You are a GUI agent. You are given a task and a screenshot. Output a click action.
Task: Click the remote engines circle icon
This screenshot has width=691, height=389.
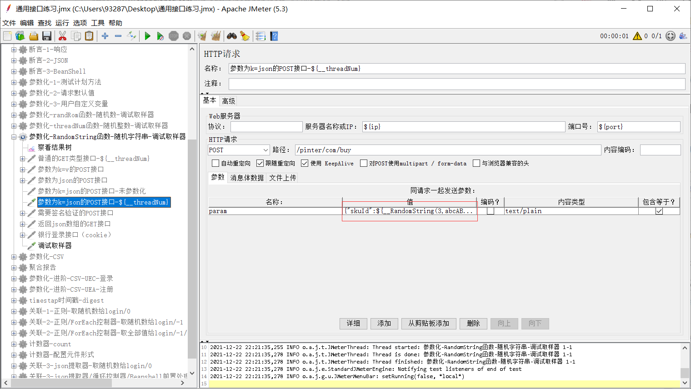(671, 36)
